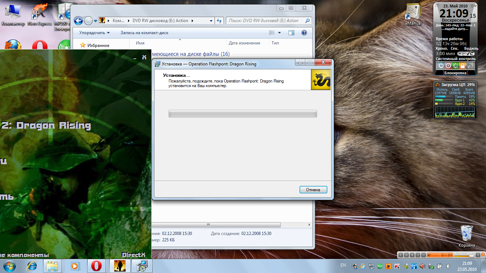Open the Windows Start menu
The height and width of the screenshot is (273, 486).
pos(10,266)
